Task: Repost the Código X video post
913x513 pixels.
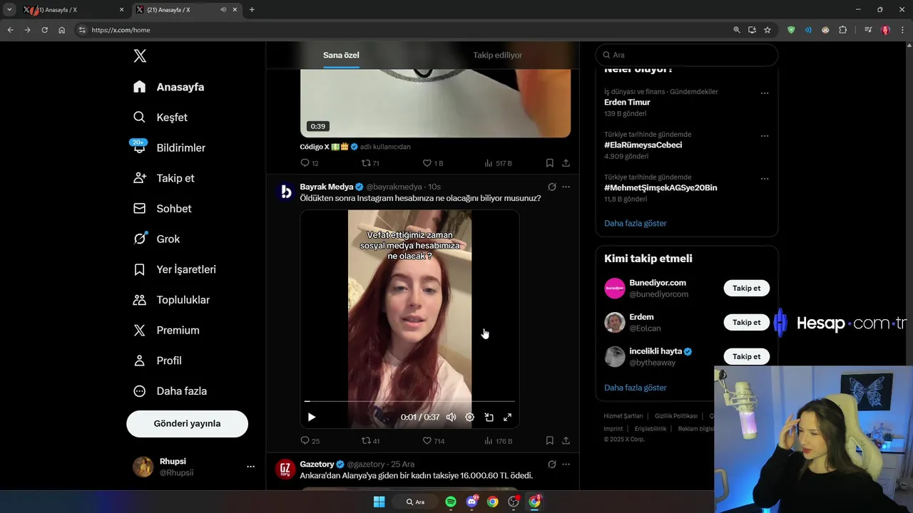Action: point(370,163)
